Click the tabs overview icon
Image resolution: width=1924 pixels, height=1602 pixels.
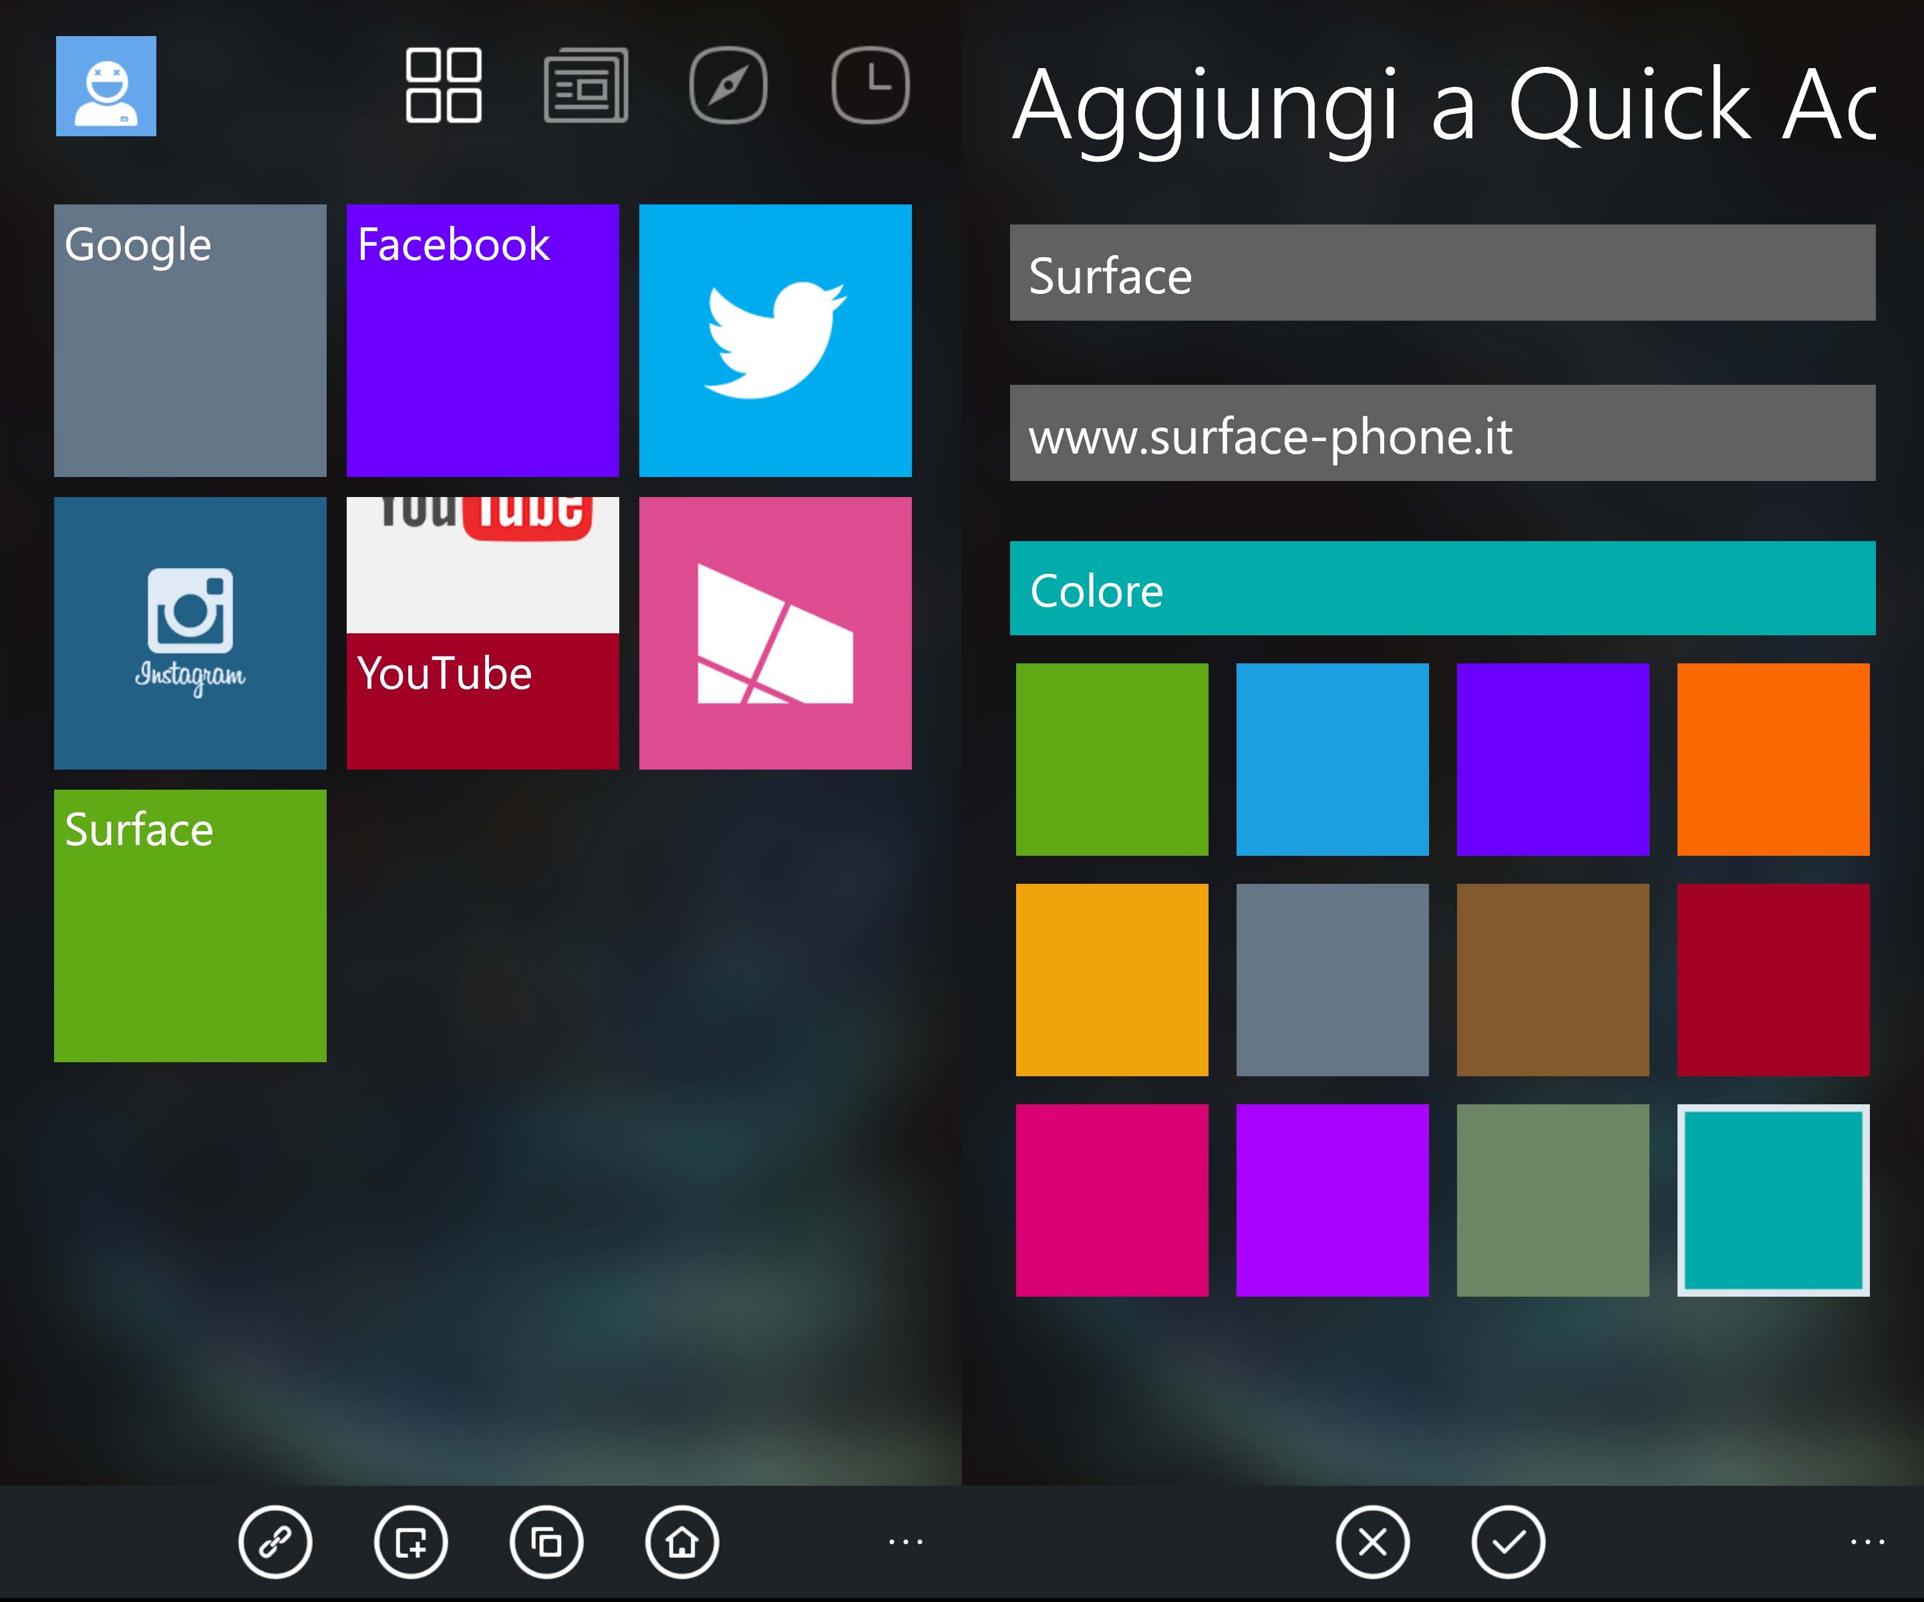546,1543
